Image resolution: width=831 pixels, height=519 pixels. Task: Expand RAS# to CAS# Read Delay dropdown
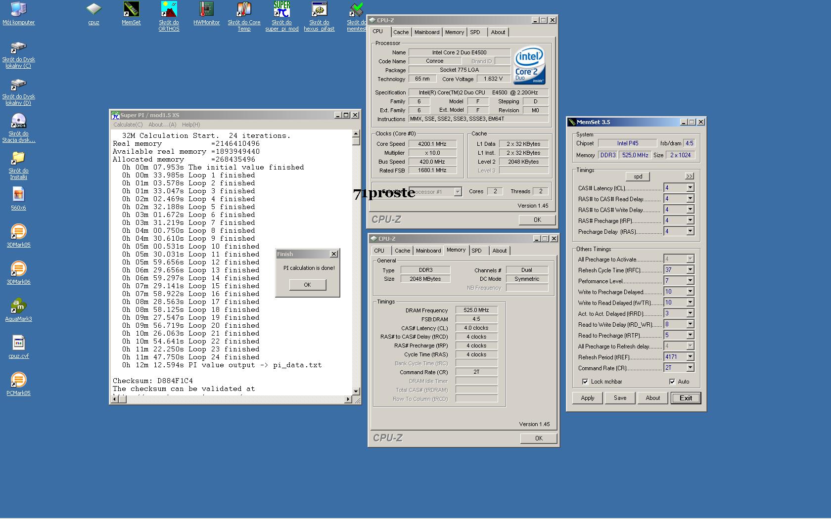[690, 199]
